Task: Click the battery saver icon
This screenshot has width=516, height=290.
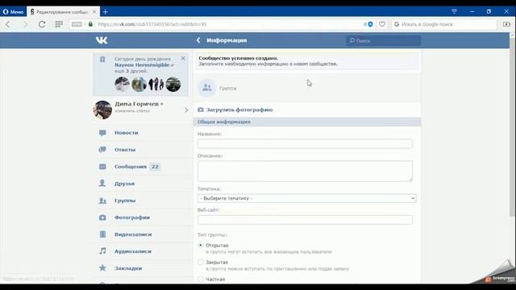Action: 506,24
